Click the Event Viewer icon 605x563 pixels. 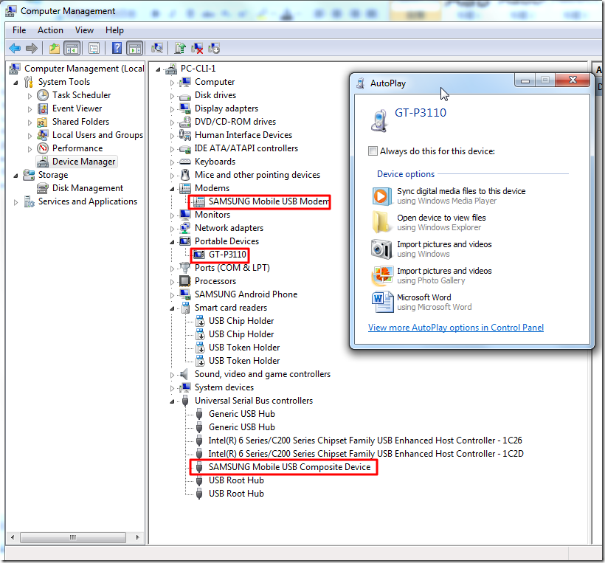pos(43,108)
